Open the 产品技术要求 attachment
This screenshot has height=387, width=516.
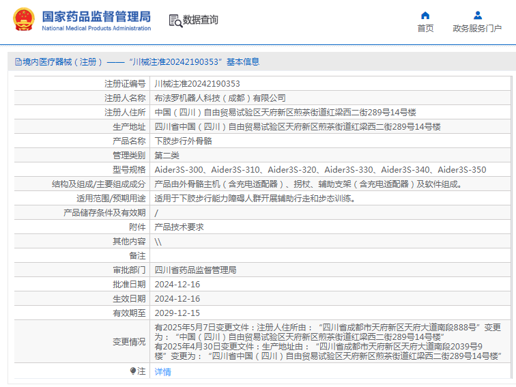179,227
